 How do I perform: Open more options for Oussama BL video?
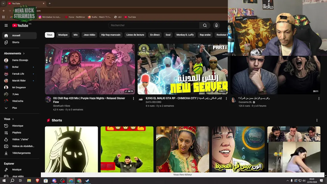click(x=319, y=98)
